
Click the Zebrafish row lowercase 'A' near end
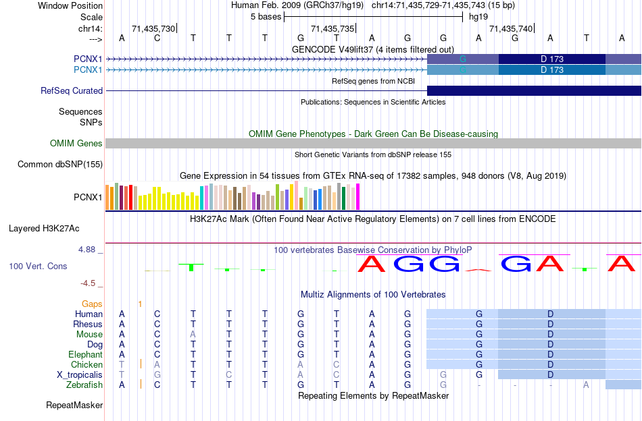coord(587,385)
